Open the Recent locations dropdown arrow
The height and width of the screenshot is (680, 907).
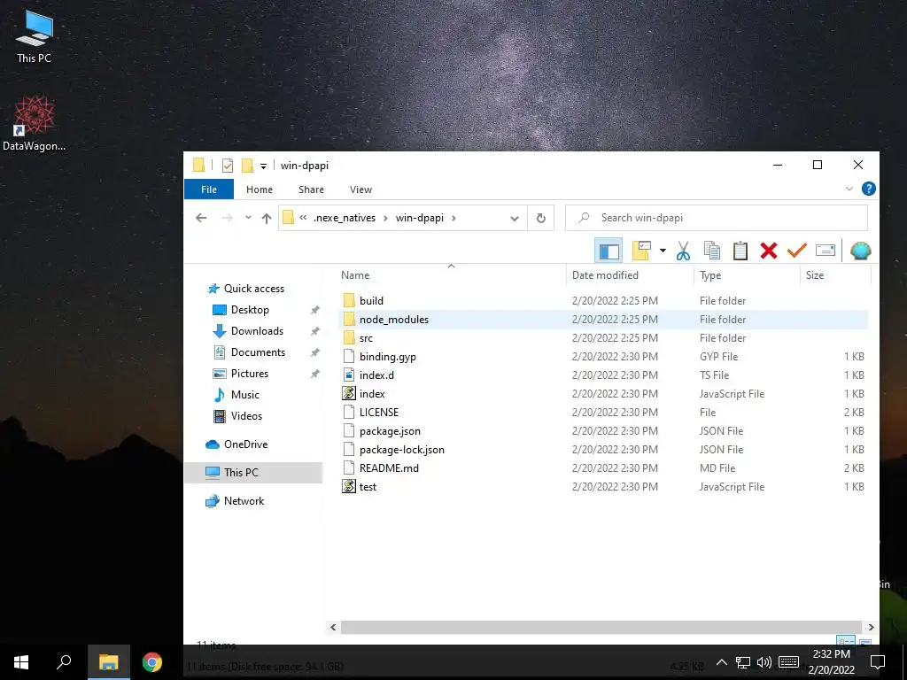[248, 218]
